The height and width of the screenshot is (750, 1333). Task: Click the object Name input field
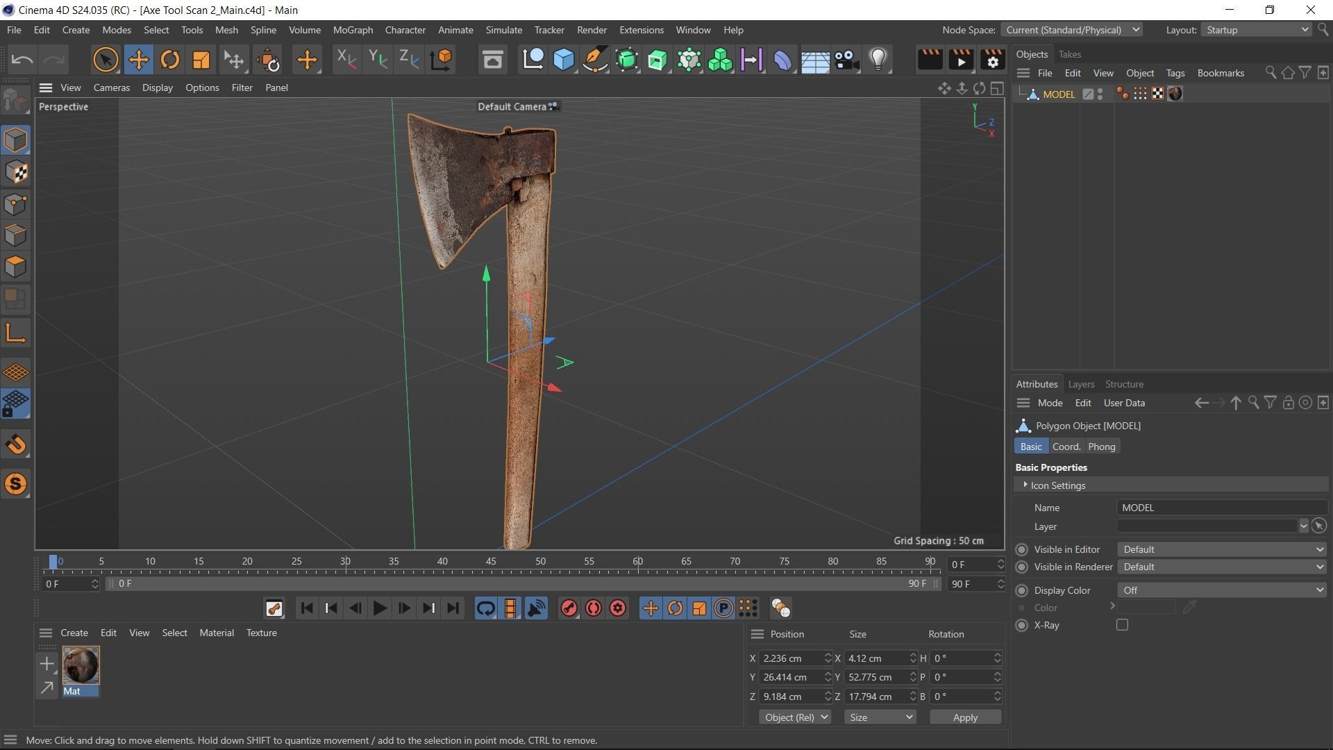pyautogui.click(x=1221, y=508)
